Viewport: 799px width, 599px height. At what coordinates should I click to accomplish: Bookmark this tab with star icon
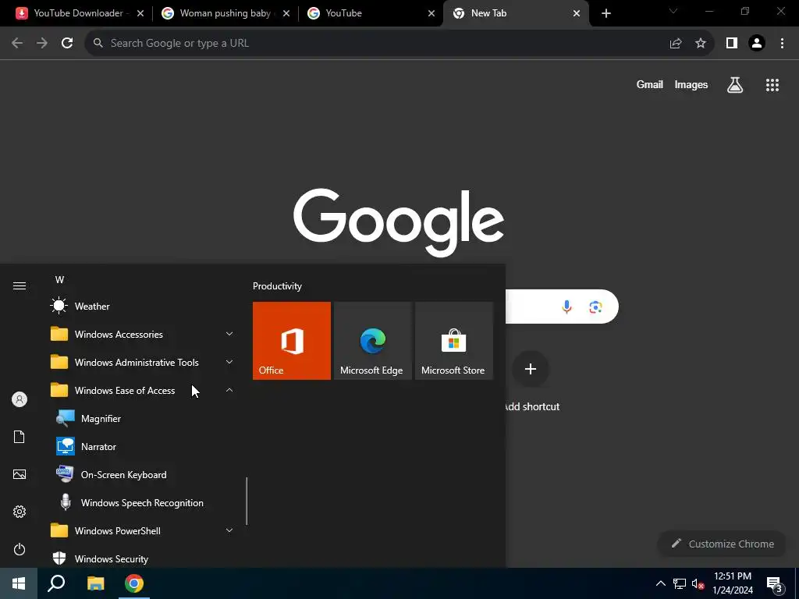(x=701, y=44)
